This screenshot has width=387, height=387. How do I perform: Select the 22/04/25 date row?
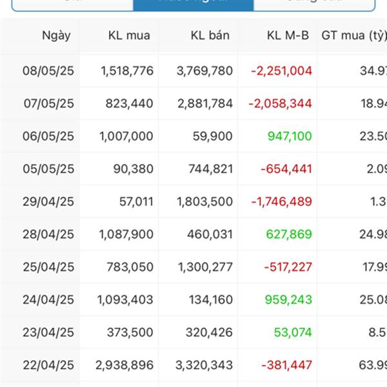pos(193,365)
